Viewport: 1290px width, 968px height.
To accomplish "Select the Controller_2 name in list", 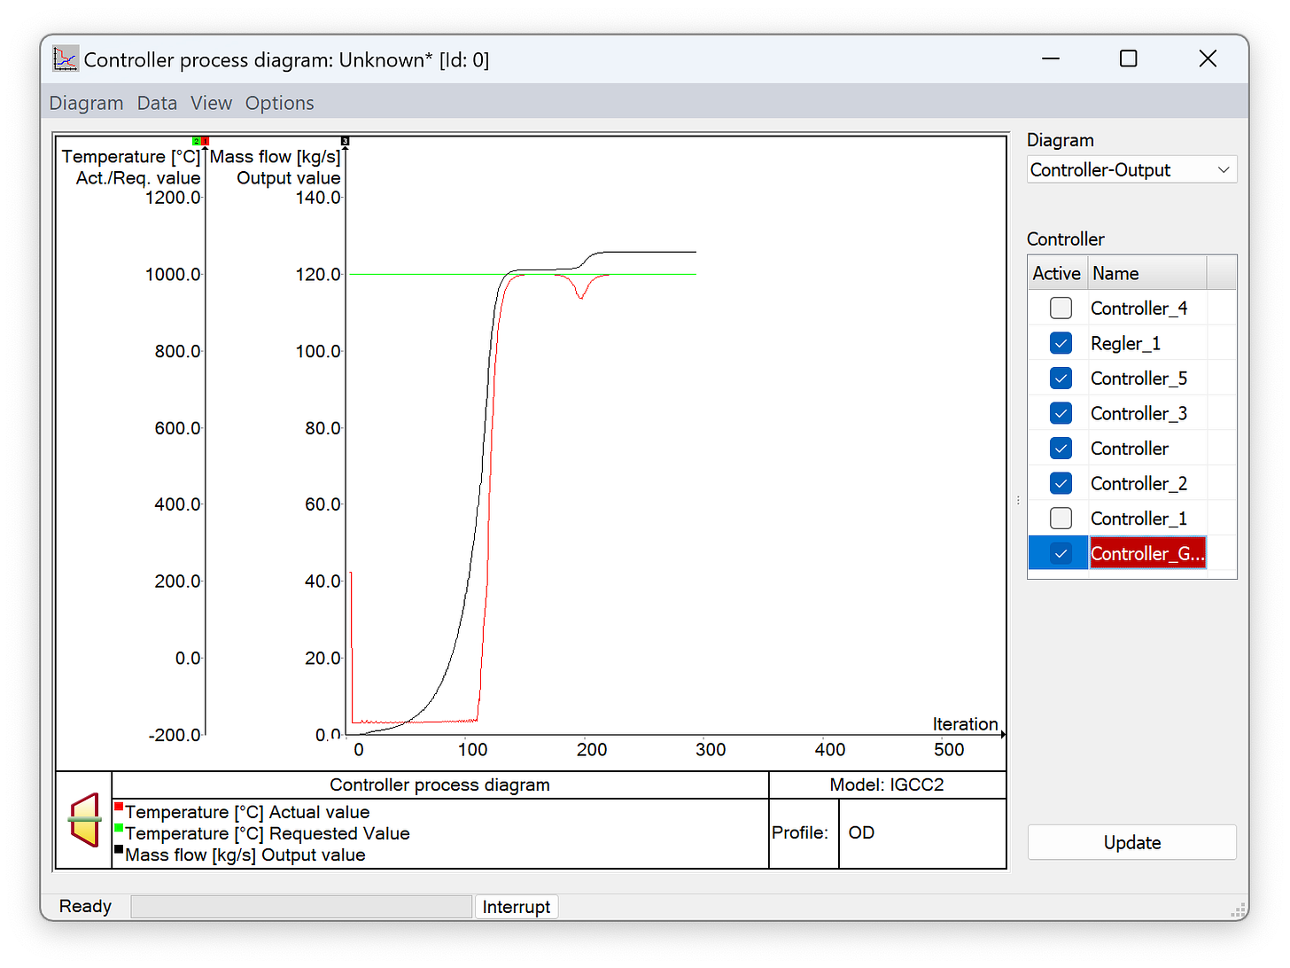I will (x=1138, y=483).
